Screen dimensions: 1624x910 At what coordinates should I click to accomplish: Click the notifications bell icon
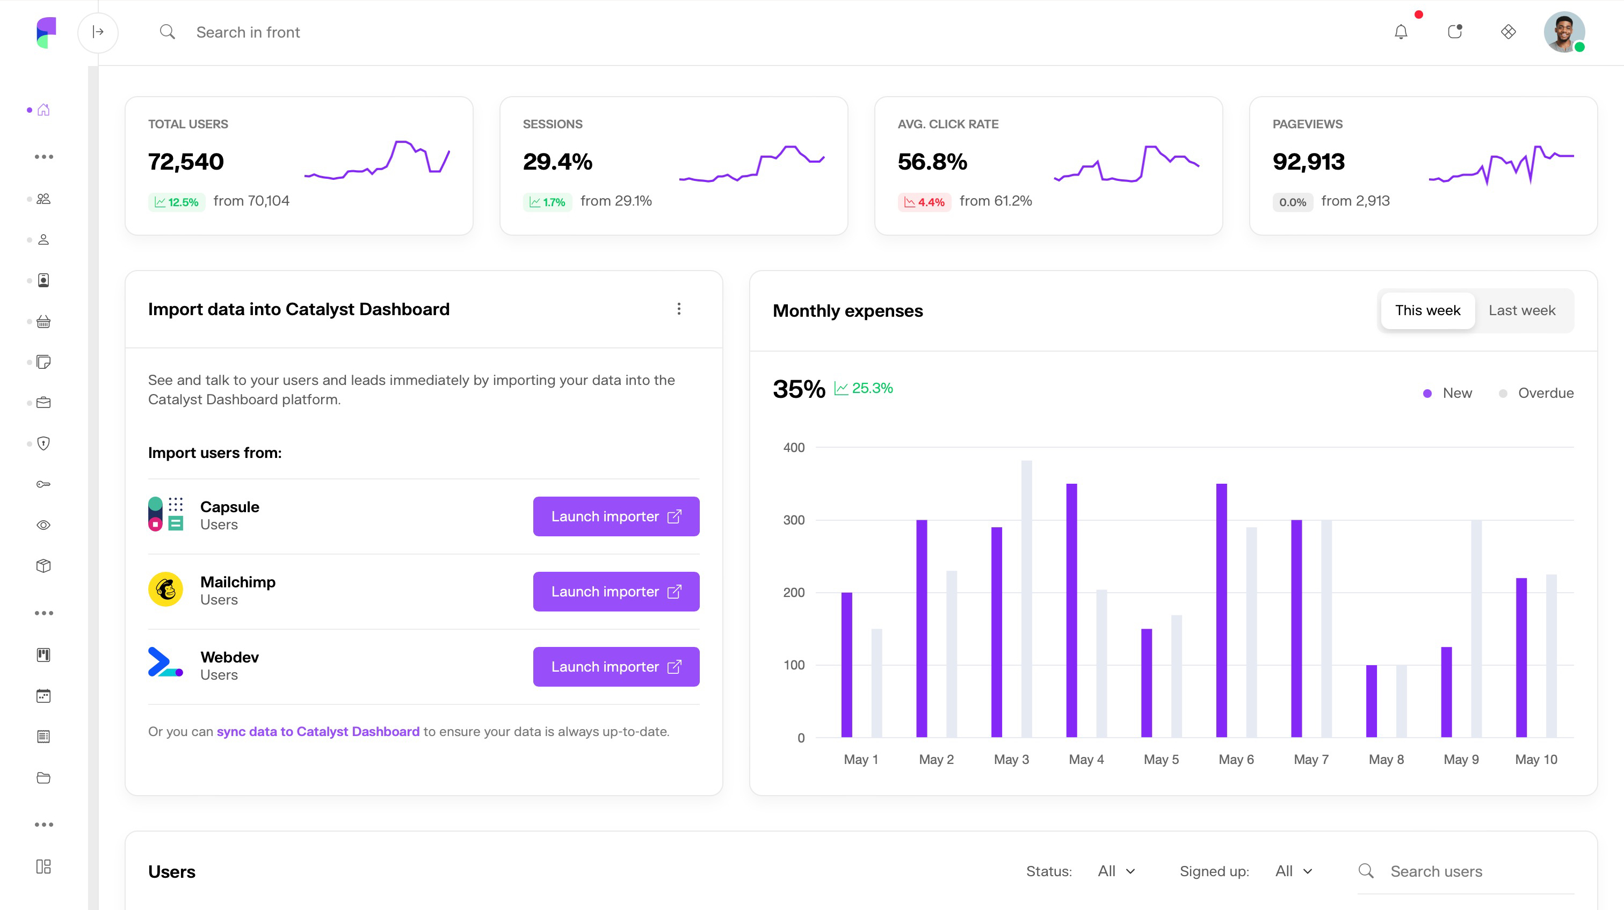(1400, 32)
